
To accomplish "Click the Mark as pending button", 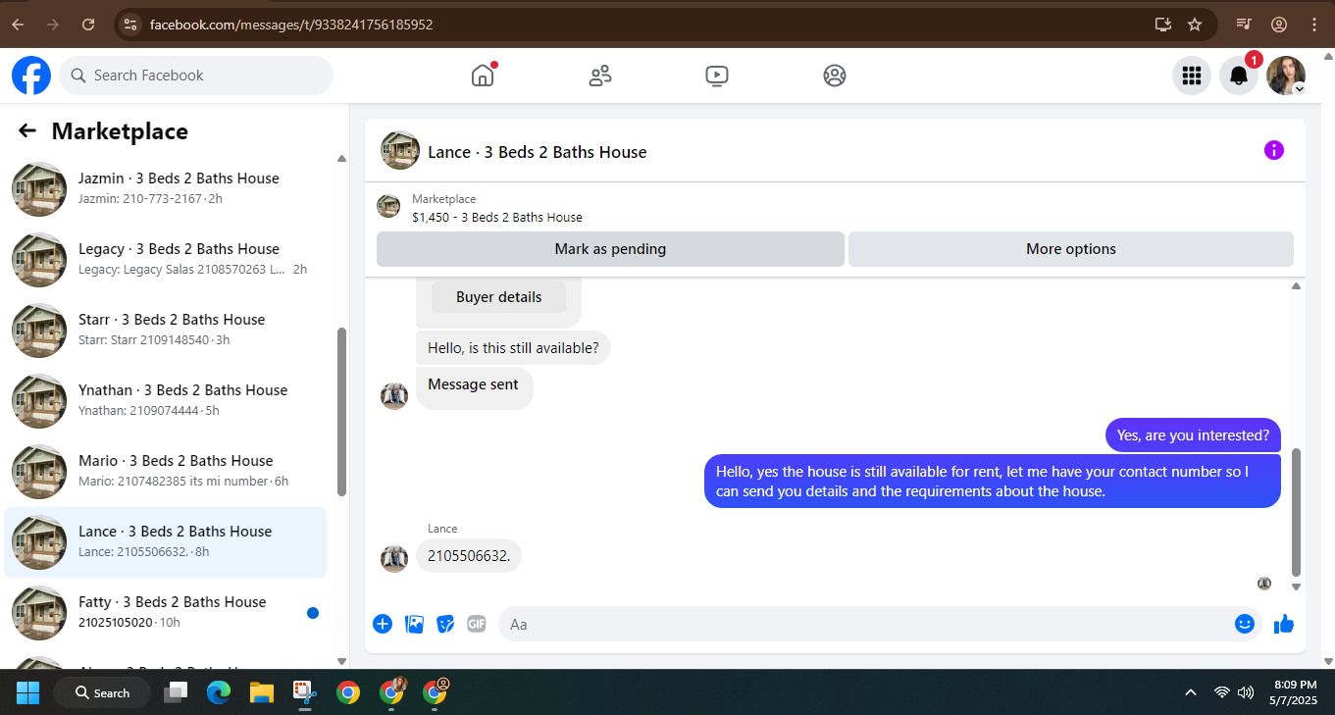I will 610,249.
